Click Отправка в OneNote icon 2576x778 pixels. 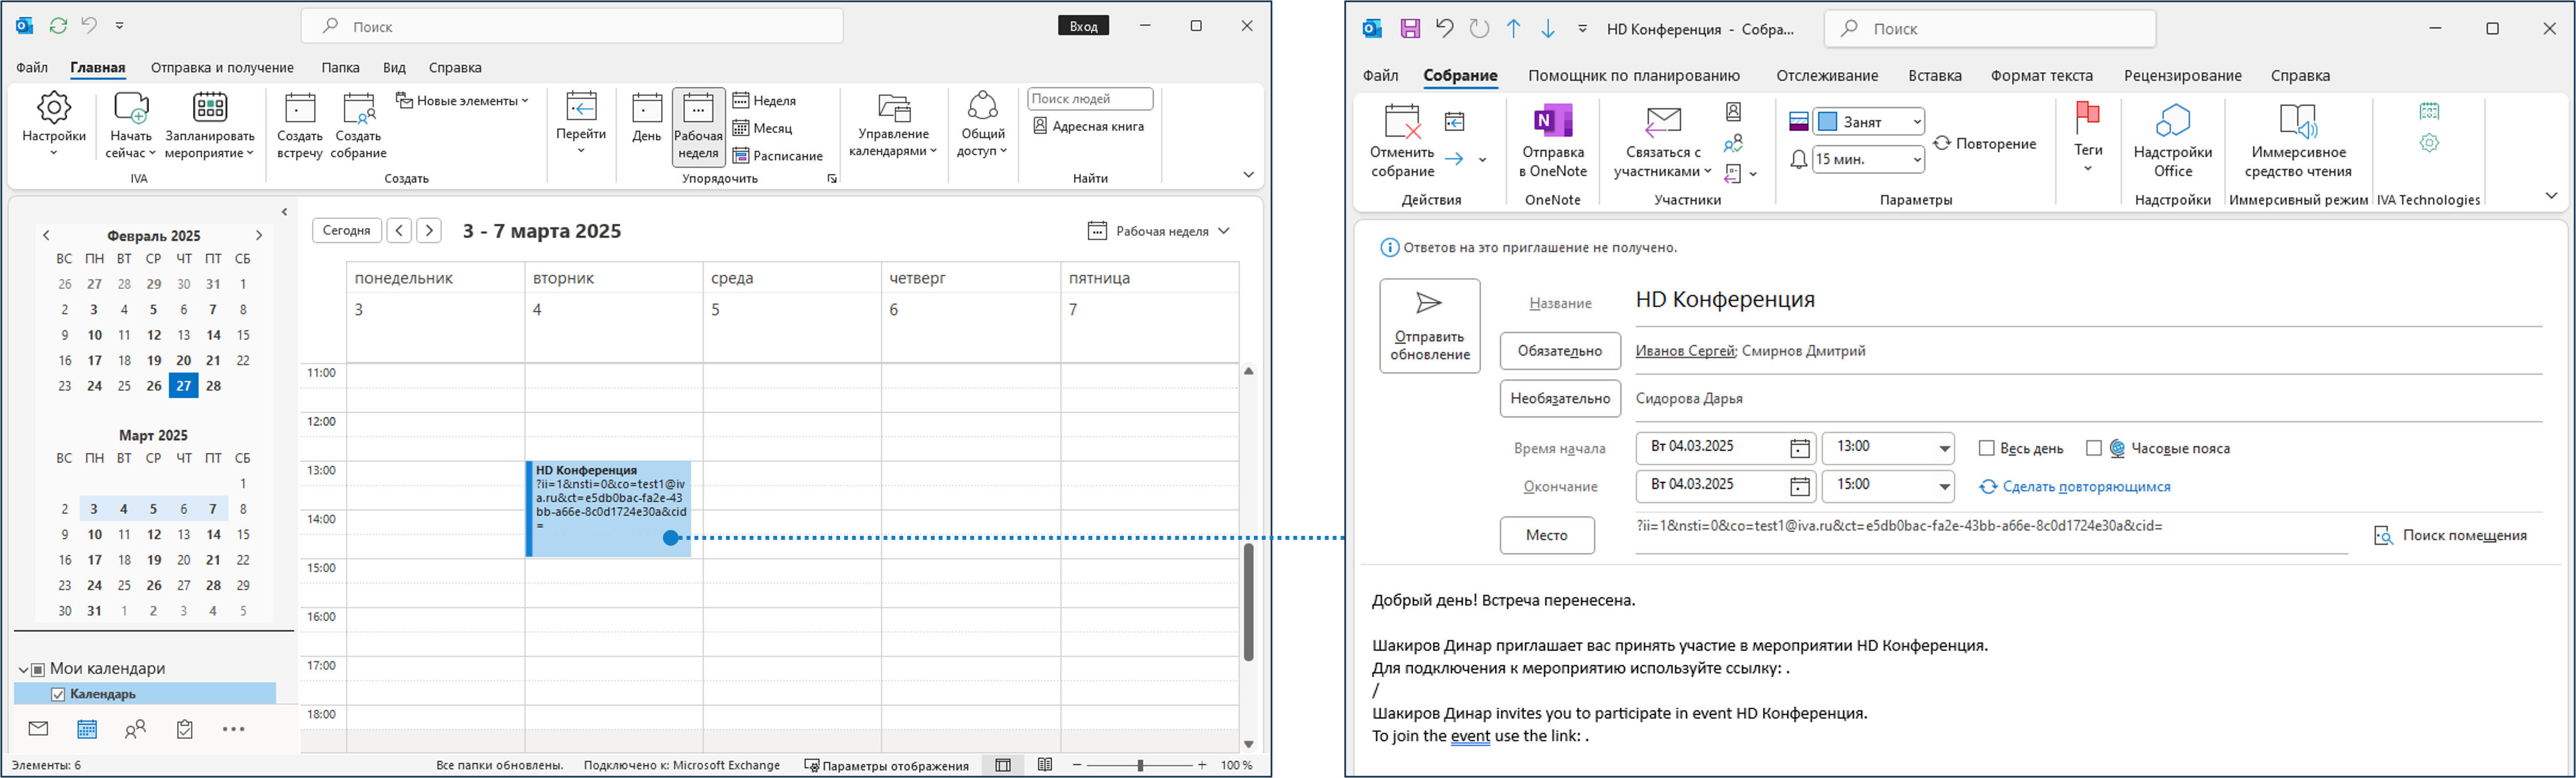[x=1553, y=122]
